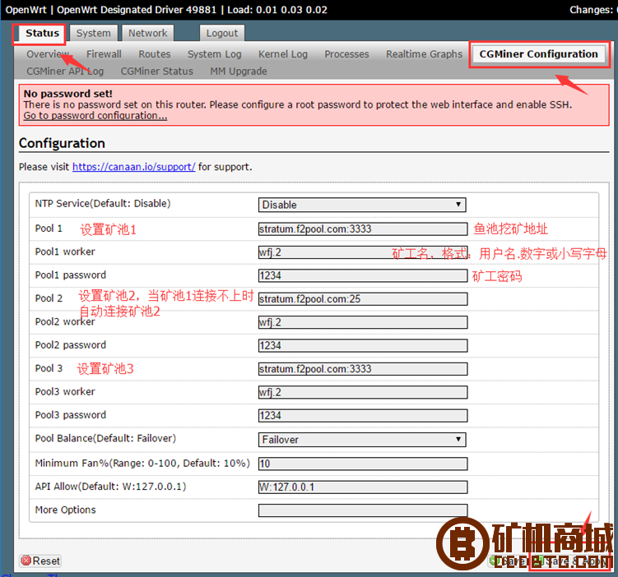This screenshot has height=577, width=618.
Task: Click the Changes indicator in header
Action: pos(593,10)
